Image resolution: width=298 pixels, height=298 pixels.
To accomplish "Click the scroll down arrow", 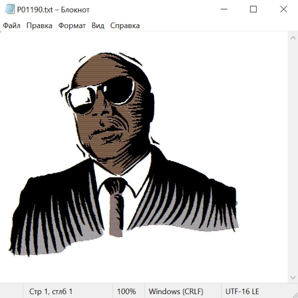I will tap(293, 277).
